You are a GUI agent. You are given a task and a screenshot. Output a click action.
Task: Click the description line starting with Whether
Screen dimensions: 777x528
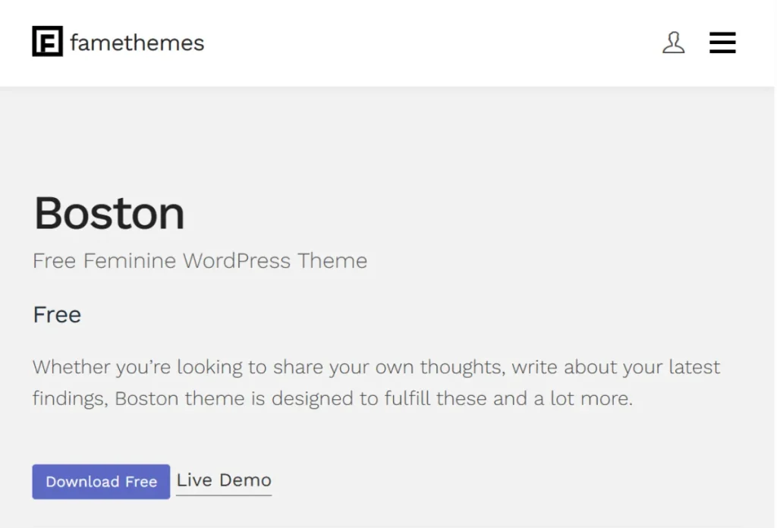(x=376, y=367)
